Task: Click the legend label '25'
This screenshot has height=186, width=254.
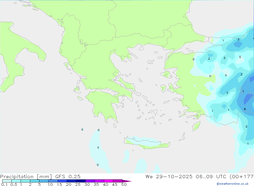Action: (x=78, y=184)
